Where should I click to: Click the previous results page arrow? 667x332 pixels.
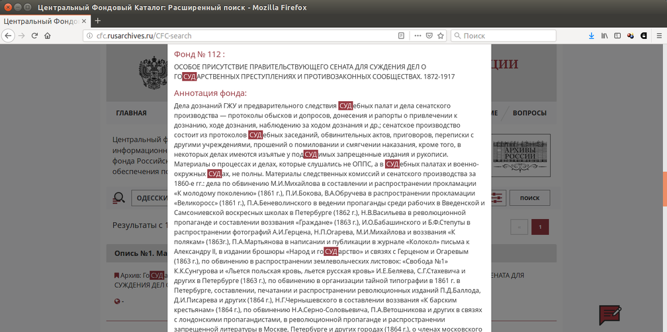pyautogui.click(x=519, y=227)
